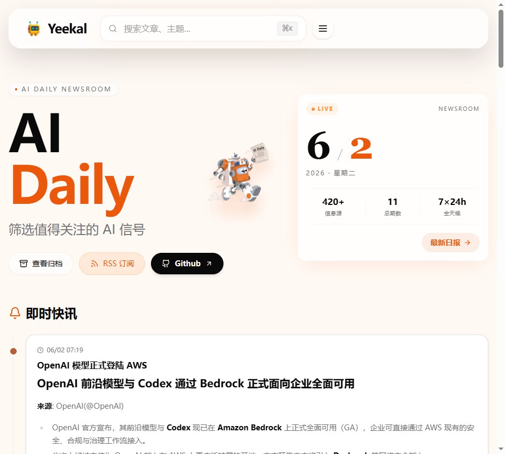
Task: Click the NEWSROOM label in the card
Action: (459, 109)
